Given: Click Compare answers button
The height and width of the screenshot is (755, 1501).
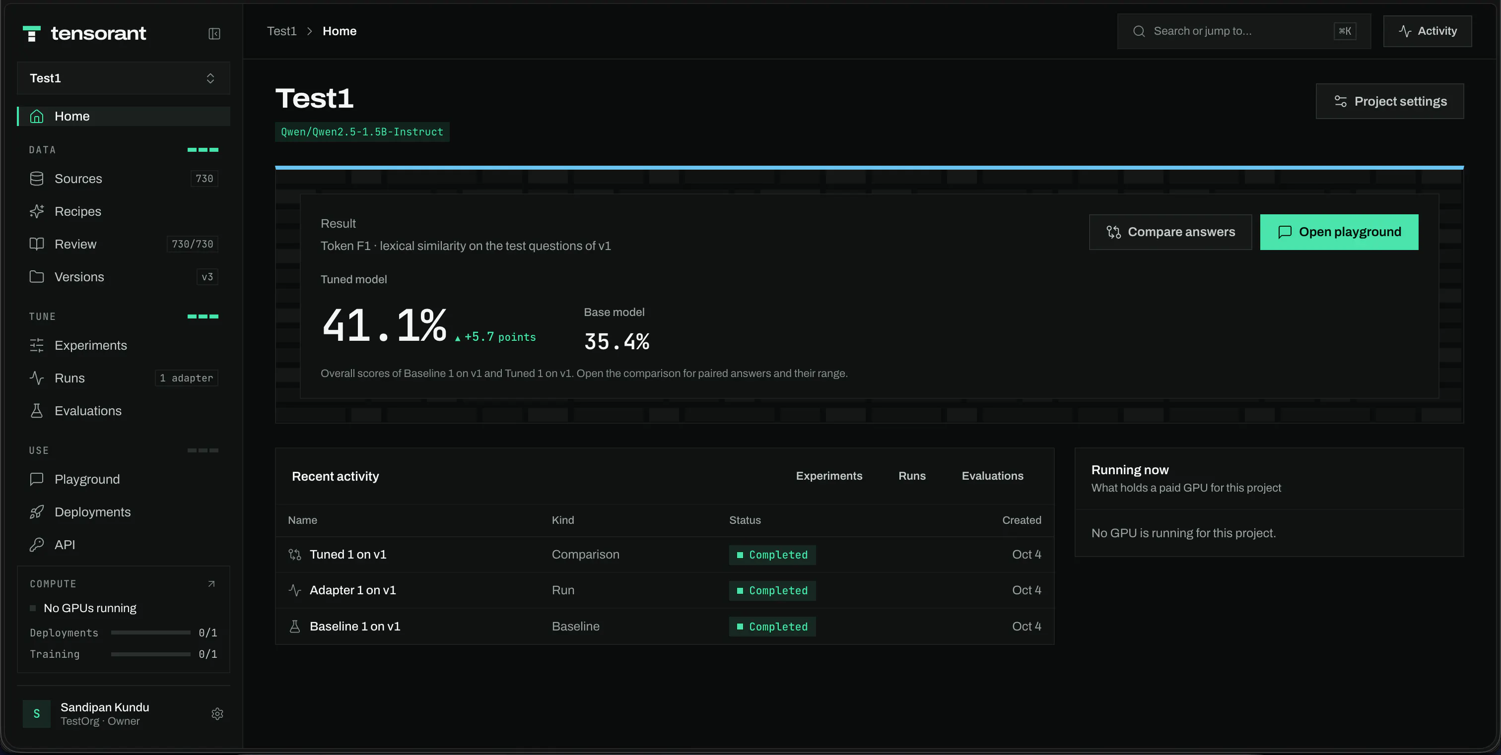Looking at the screenshot, I should pos(1170,232).
